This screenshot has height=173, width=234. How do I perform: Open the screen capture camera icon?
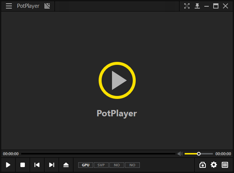(x=203, y=165)
